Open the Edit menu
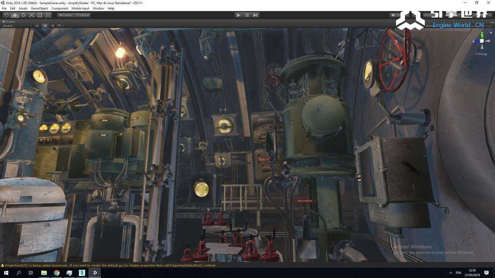Image resolution: width=495 pixels, height=278 pixels. click(x=13, y=8)
